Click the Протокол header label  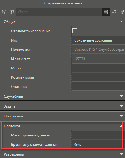12,126
